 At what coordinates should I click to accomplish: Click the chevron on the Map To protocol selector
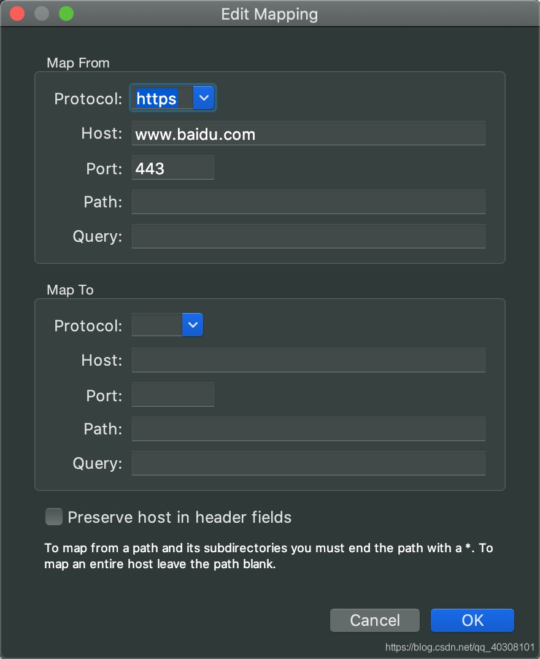click(x=193, y=325)
